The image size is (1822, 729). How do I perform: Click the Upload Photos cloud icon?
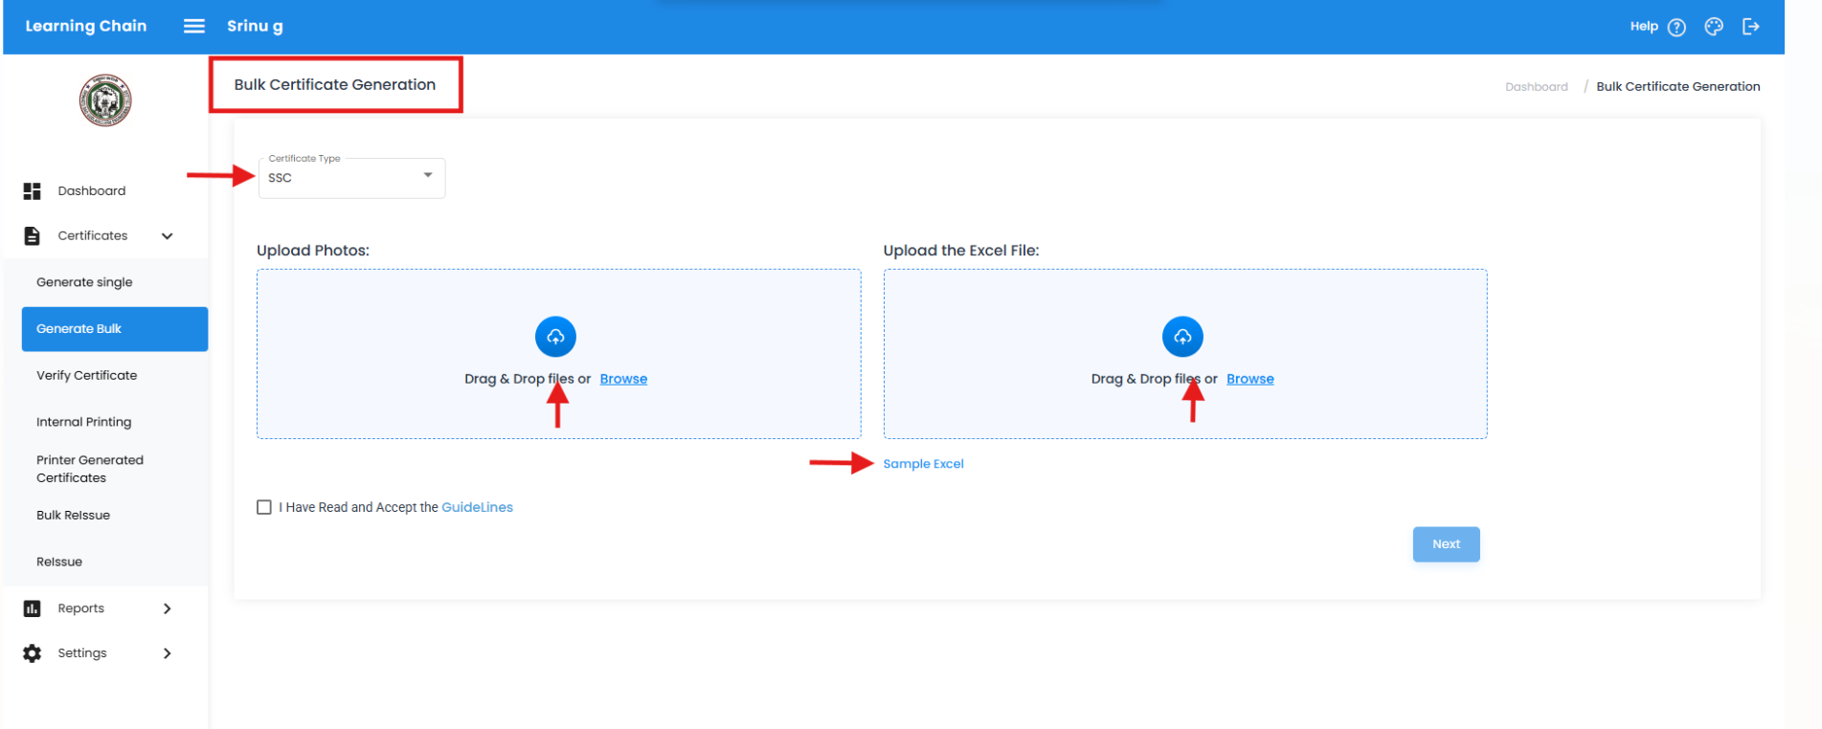click(x=555, y=337)
